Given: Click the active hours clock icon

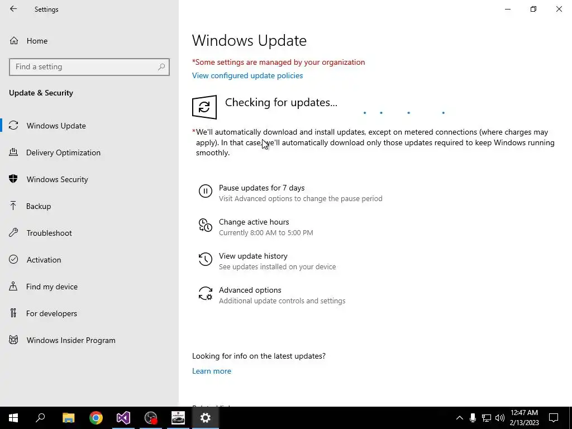Looking at the screenshot, I should [x=206, y=225].
